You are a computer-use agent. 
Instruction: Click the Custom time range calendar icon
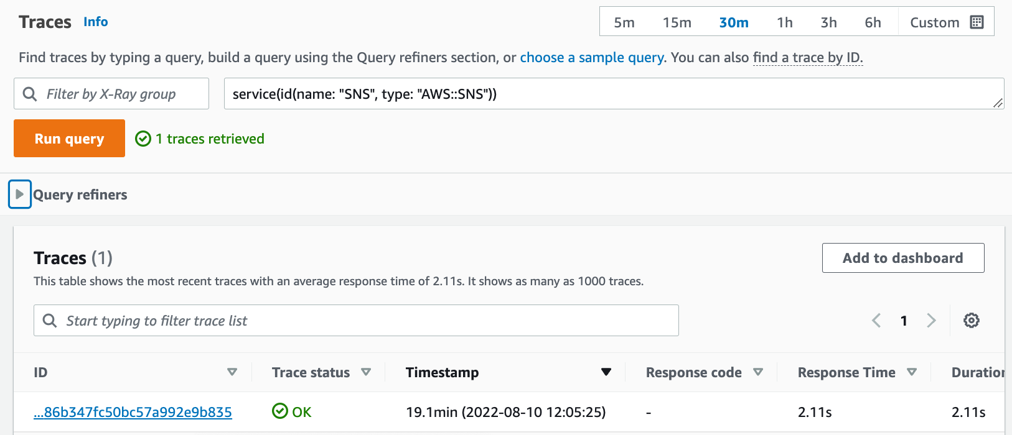click(977, 22)
